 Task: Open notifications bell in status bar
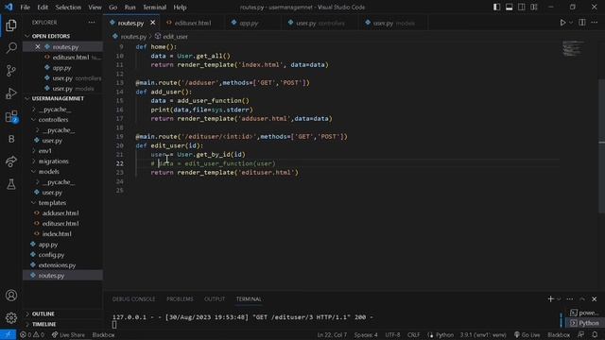pos(595,334)
